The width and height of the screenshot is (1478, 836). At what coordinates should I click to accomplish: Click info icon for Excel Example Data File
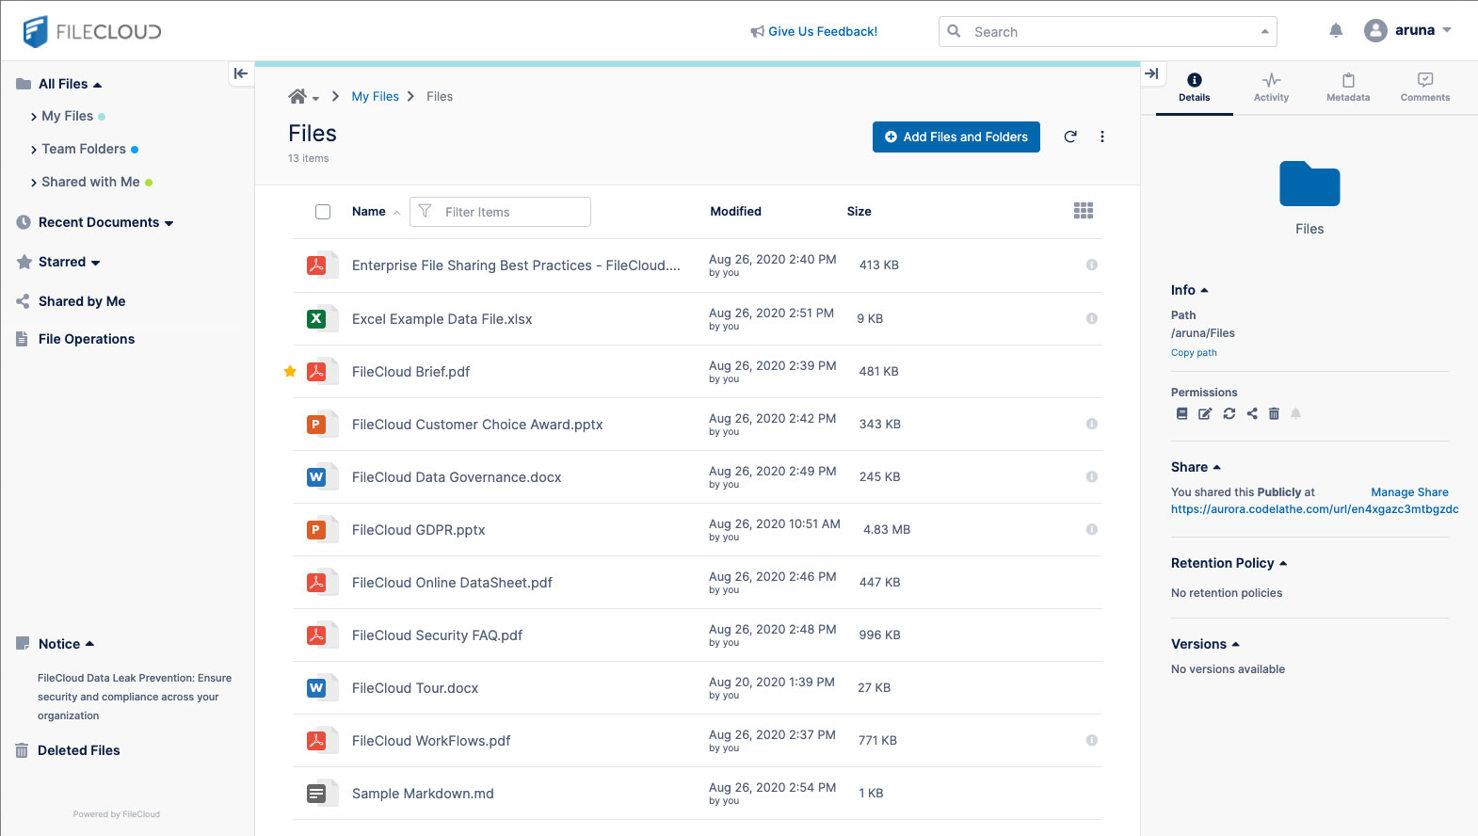1092,318
